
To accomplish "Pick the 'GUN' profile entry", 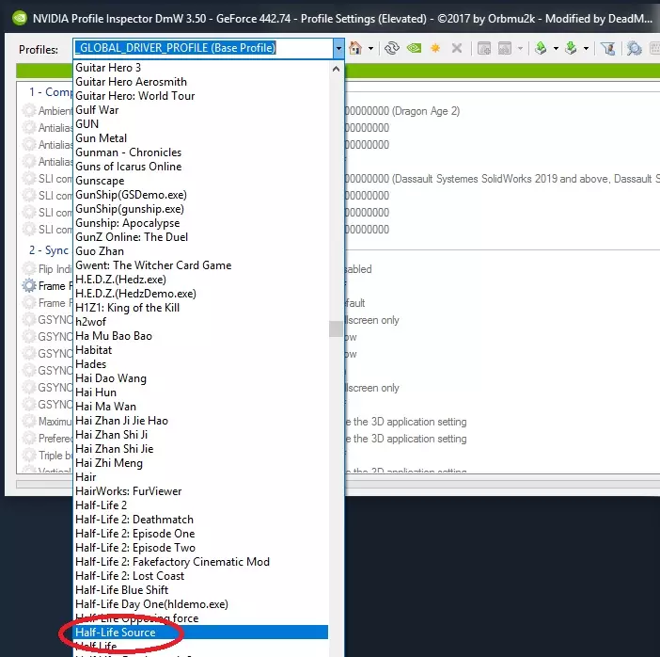I will pos(201,124).
